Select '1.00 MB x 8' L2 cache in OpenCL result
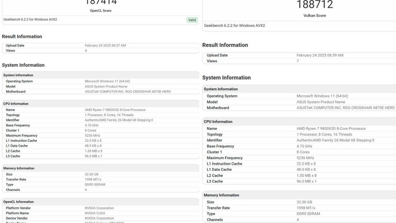The image size is (396, 223). pos(93,151)
